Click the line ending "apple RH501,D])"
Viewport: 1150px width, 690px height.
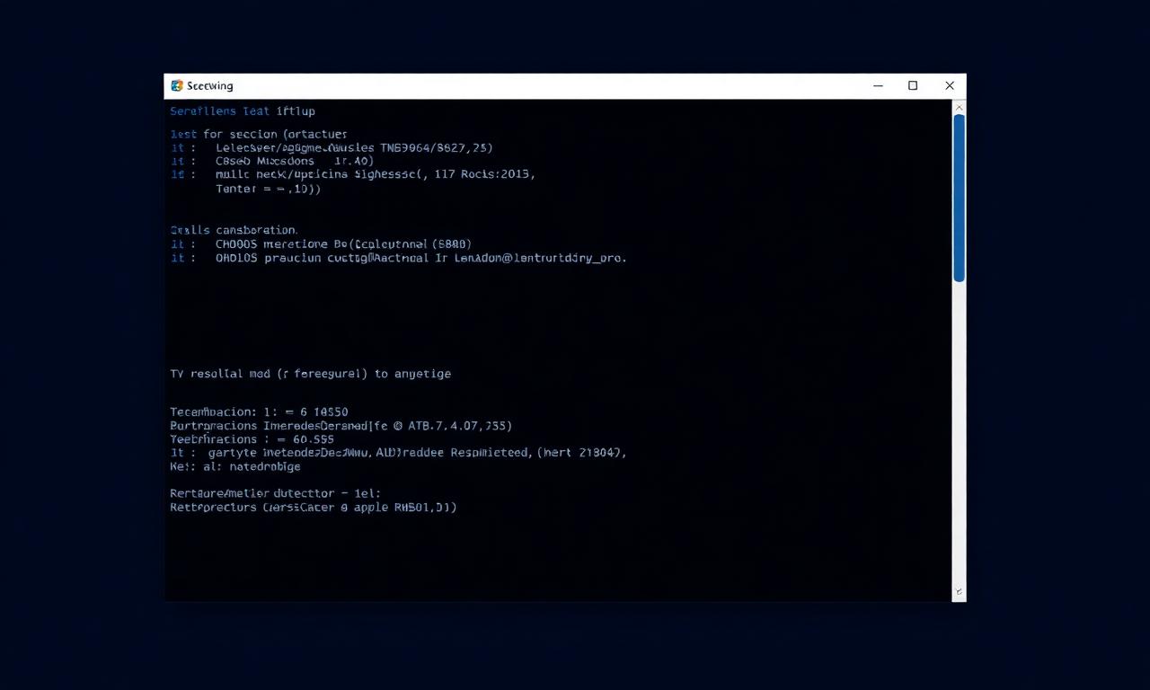(314, 508)
